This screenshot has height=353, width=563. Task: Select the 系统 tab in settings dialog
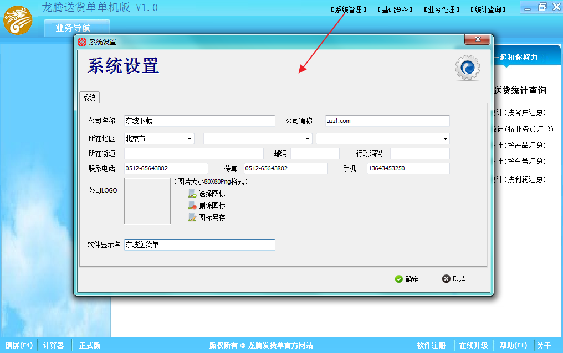[x=89, y=97]
